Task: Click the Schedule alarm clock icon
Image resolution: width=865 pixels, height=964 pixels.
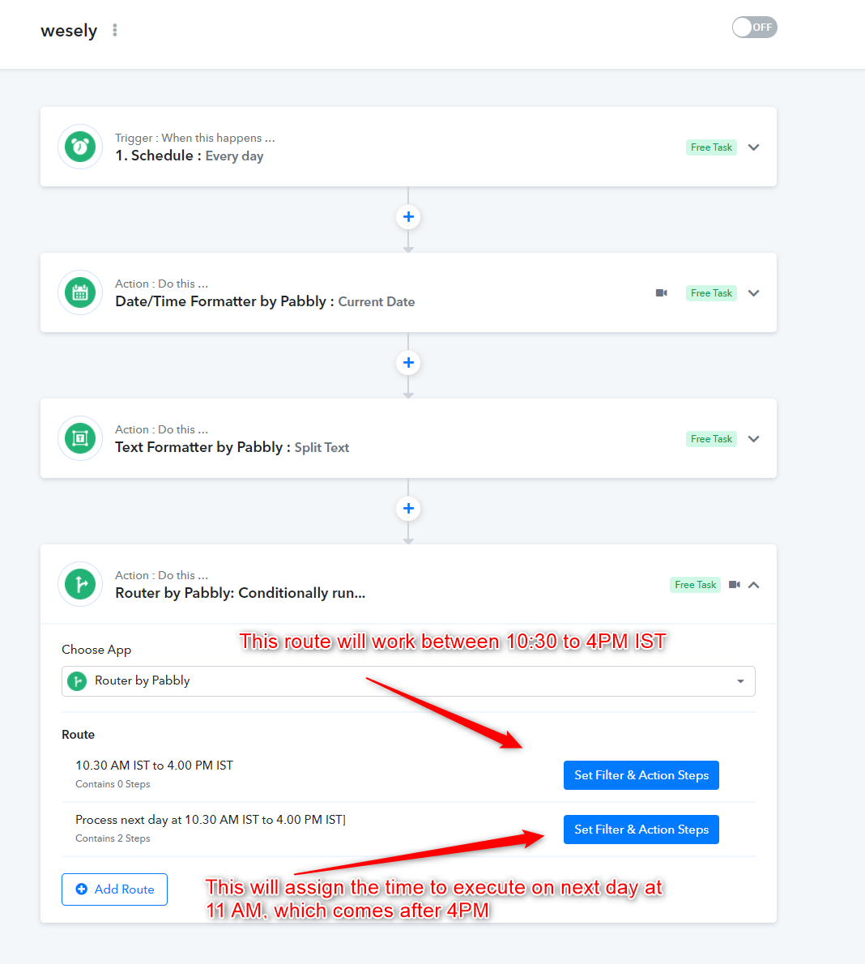Action: coord(80,147)
